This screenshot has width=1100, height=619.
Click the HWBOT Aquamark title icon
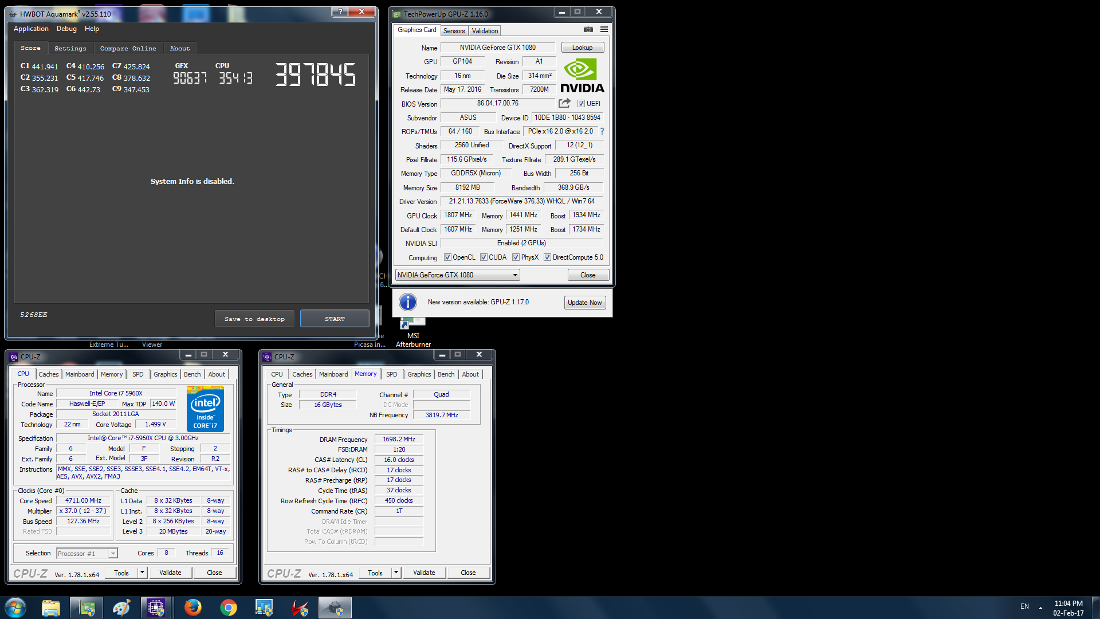coord(13,14)
